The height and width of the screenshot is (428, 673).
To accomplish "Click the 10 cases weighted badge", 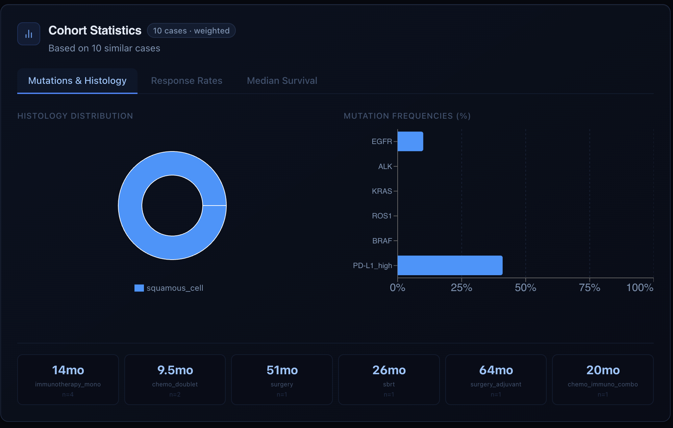I will (x=191, y=31).
